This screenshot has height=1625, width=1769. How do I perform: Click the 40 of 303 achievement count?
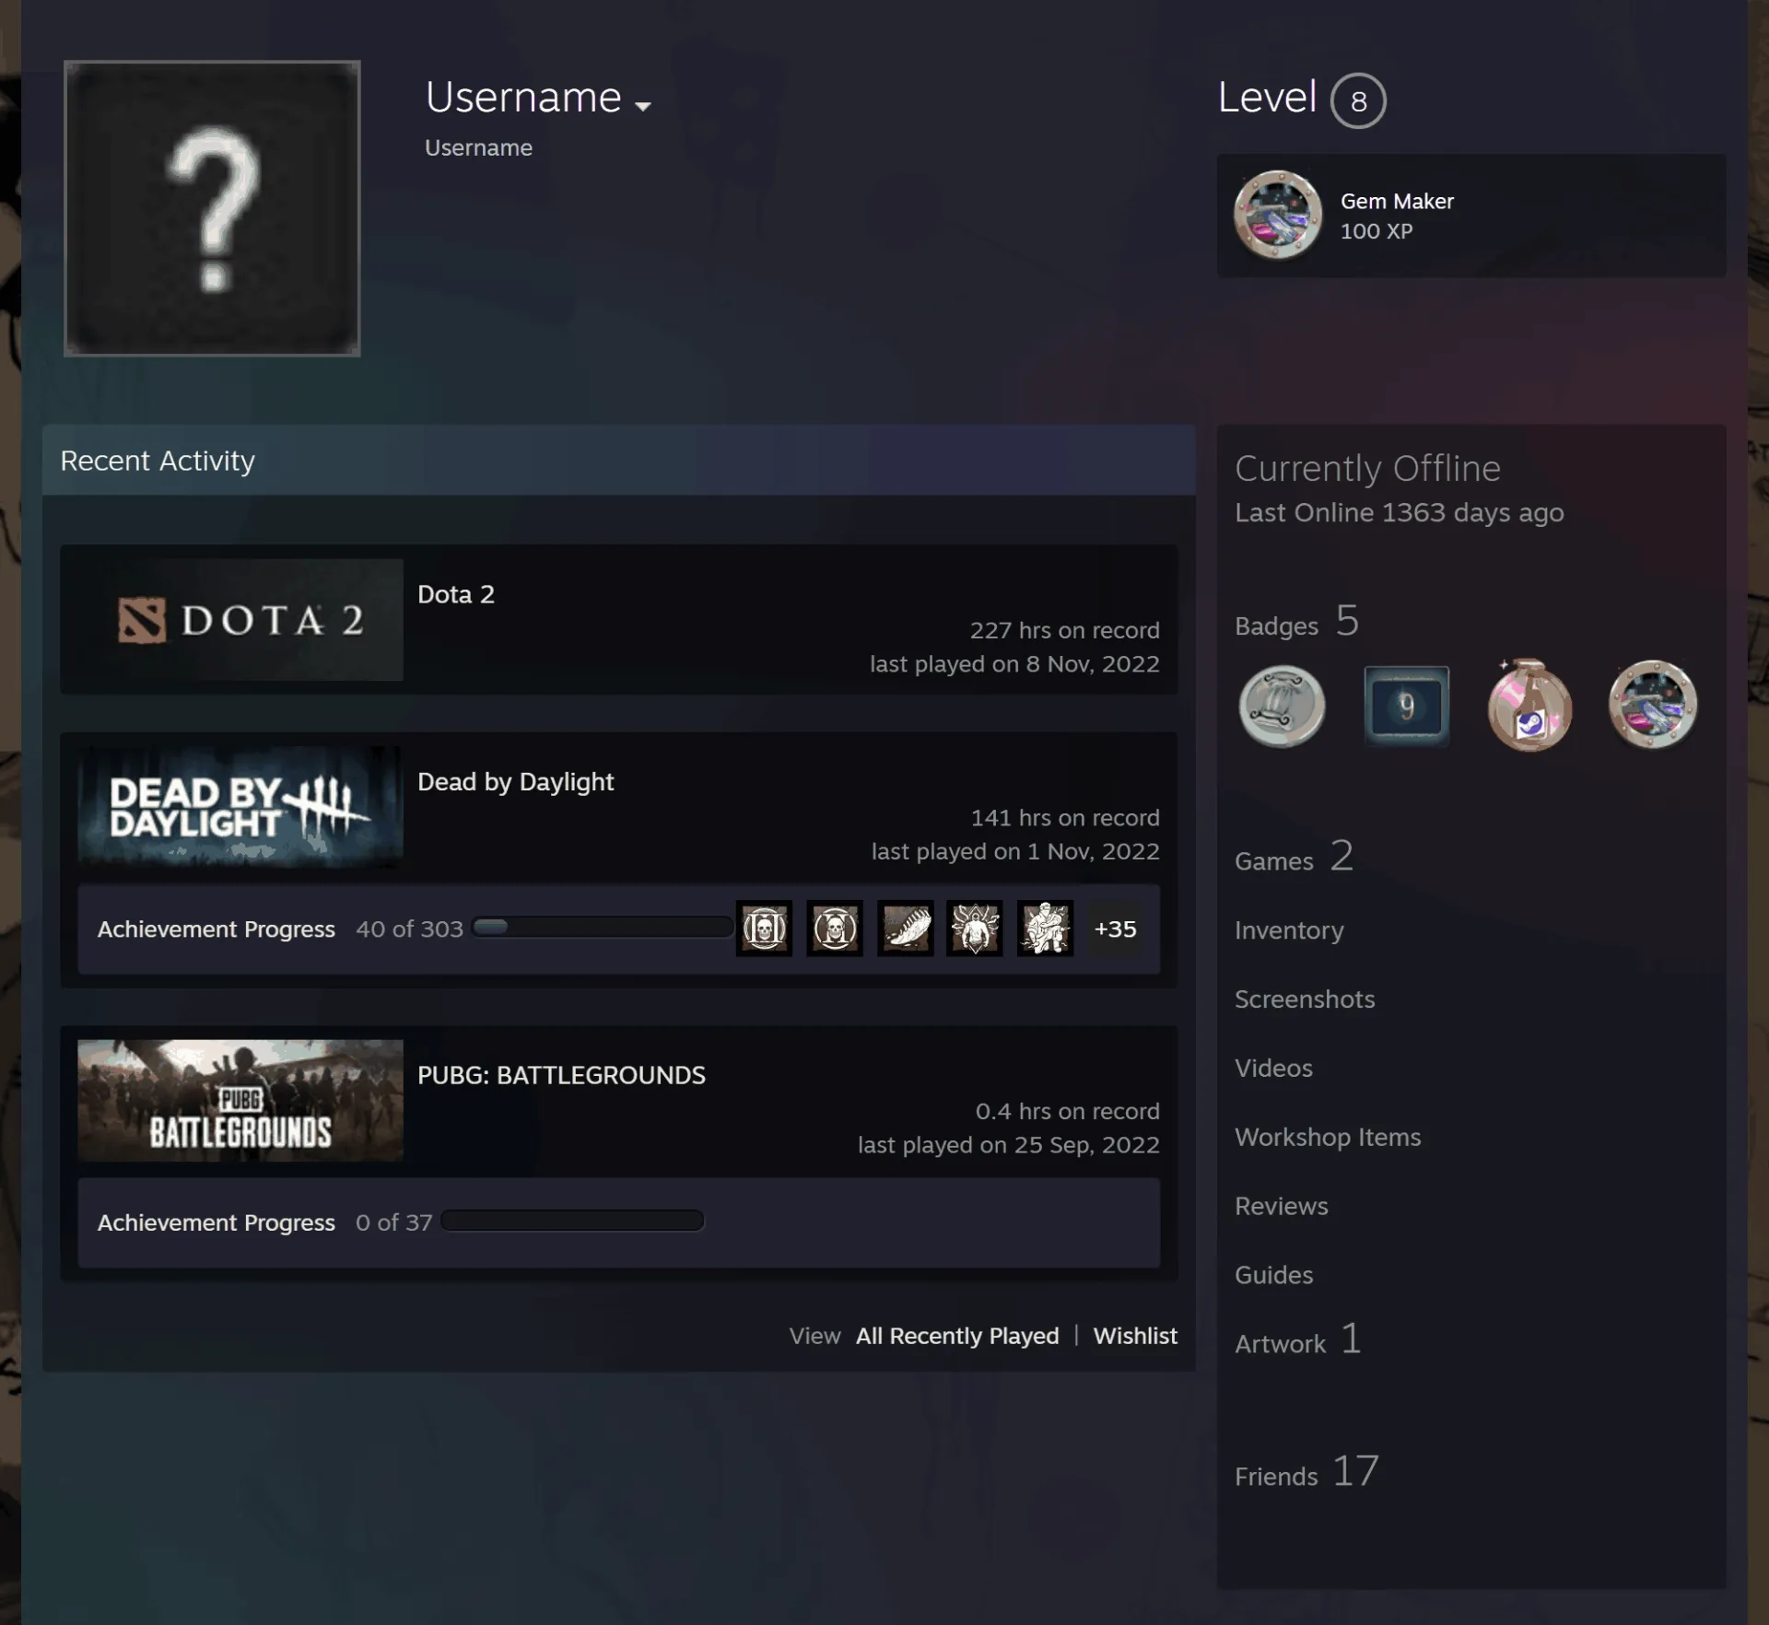[x=409, y=929]
